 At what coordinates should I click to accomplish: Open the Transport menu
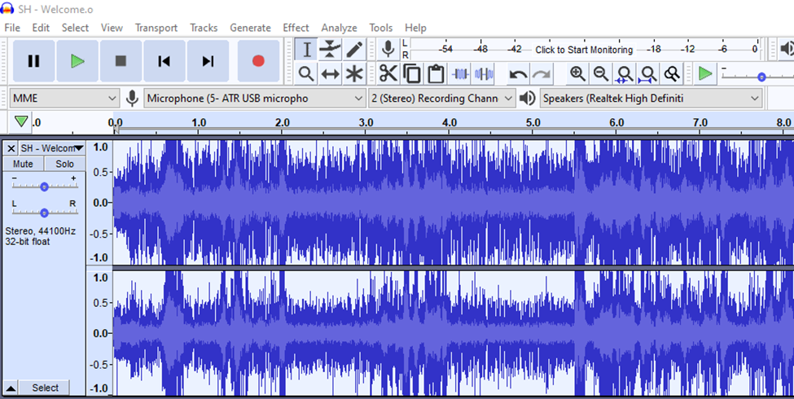(x=156, y=28)
